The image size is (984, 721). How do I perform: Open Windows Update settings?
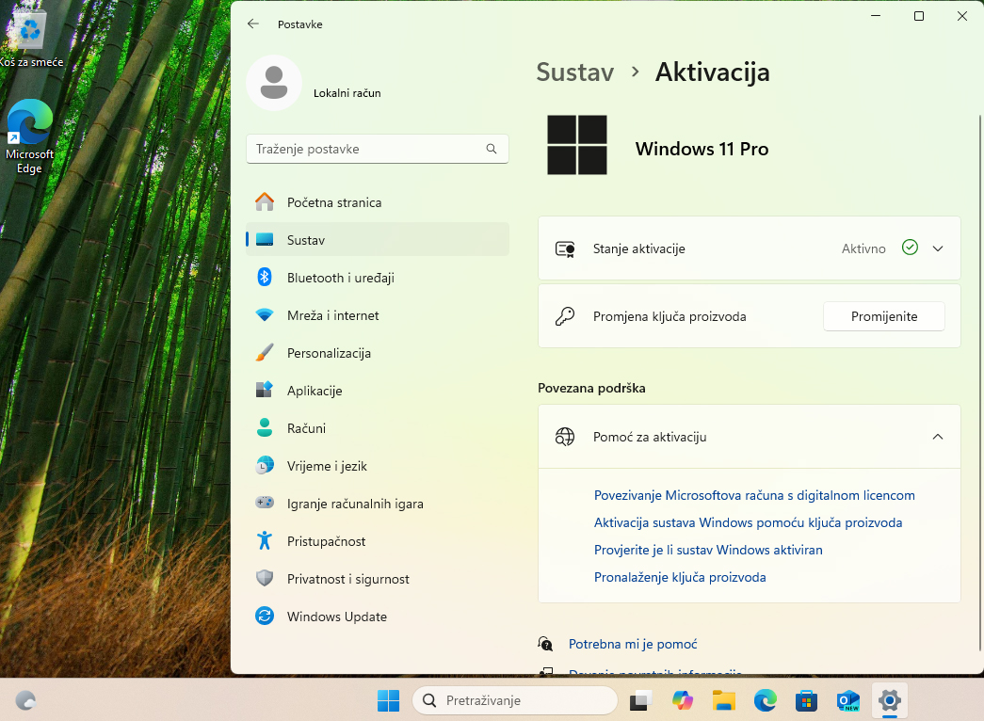tap(336, 617)
